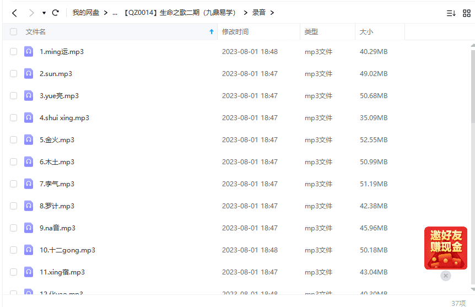This screenshot has width=475, height=307.
Task: Toggle the blue ascending sort arrow
Action: 212,32
